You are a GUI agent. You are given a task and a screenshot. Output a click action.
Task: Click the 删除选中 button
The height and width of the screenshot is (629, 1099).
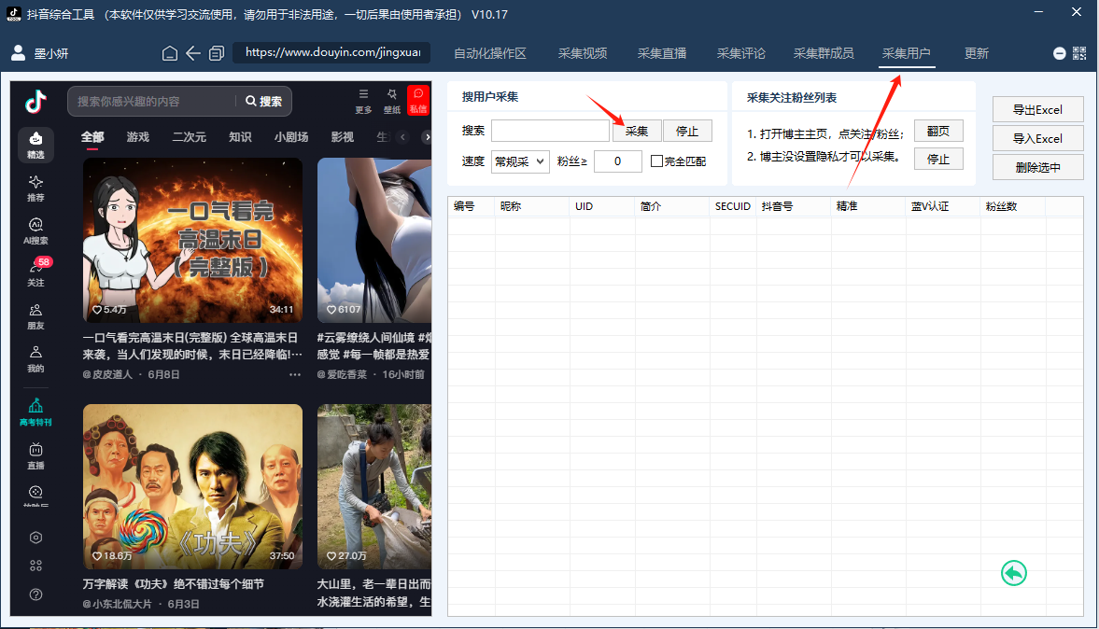pos(1038,167)
